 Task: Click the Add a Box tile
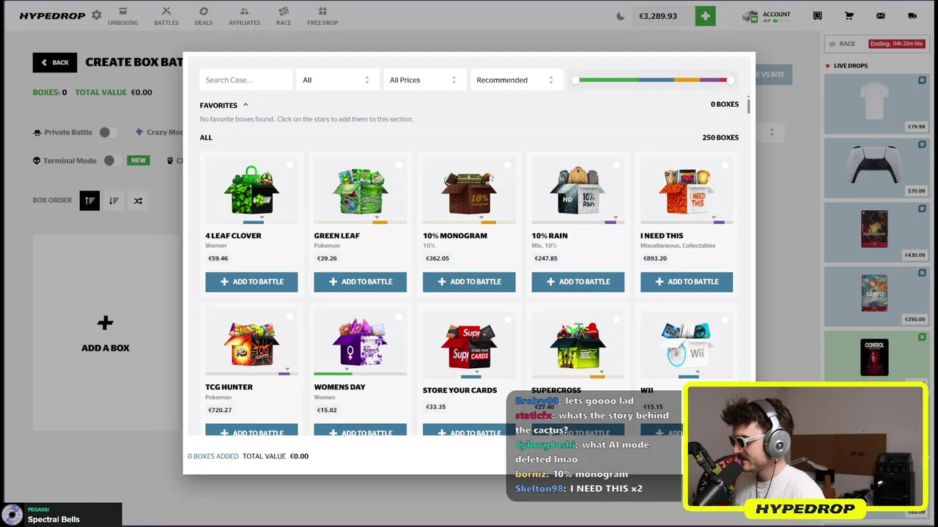[x=106, y=334]
